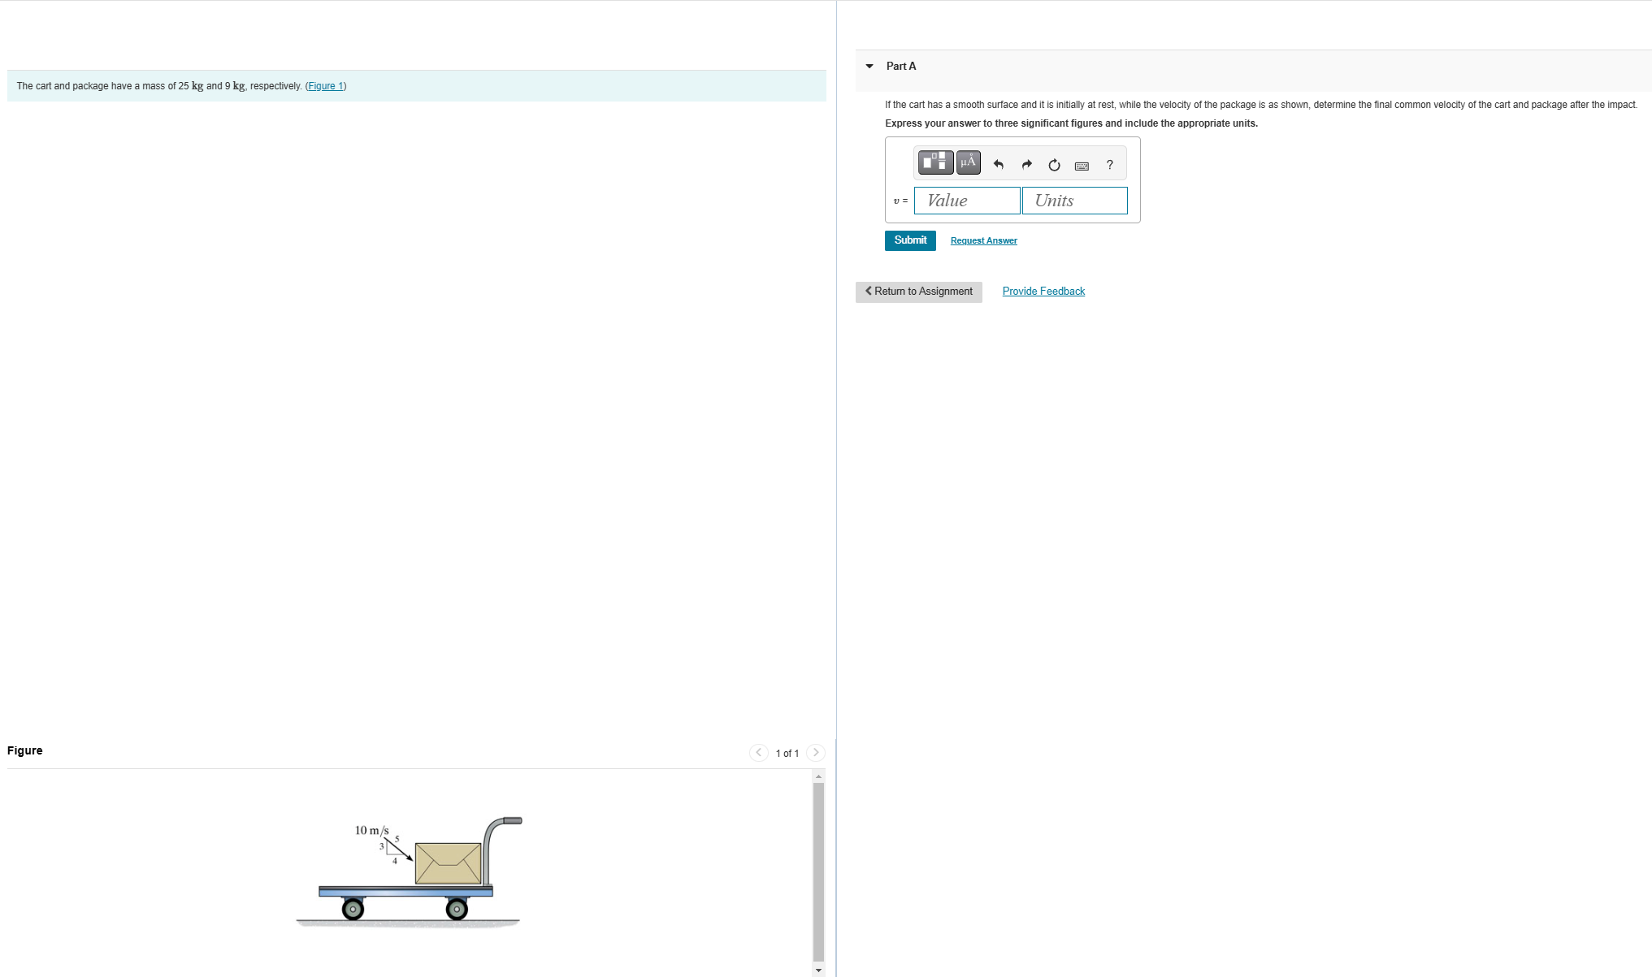Click the redo arrow in answer toolbar
1652x977 pixels.
(1025, 163)
